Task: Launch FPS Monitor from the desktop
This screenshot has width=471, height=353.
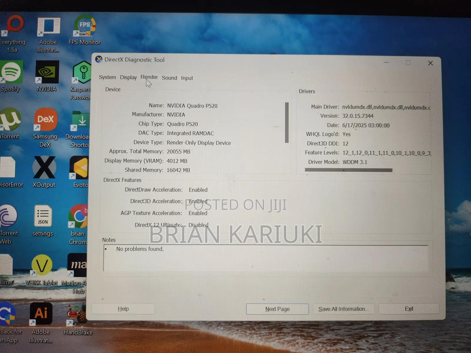Action: coord(84,30)
